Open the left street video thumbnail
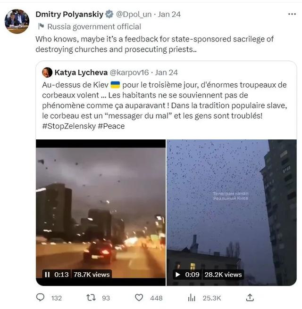This screenshot has width=302, height=309. [x=101, y=212]
